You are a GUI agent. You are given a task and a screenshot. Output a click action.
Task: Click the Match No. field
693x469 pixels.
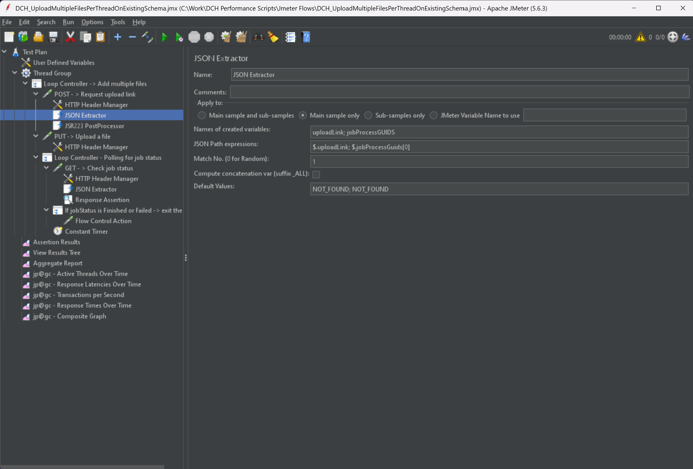[499, 161]
